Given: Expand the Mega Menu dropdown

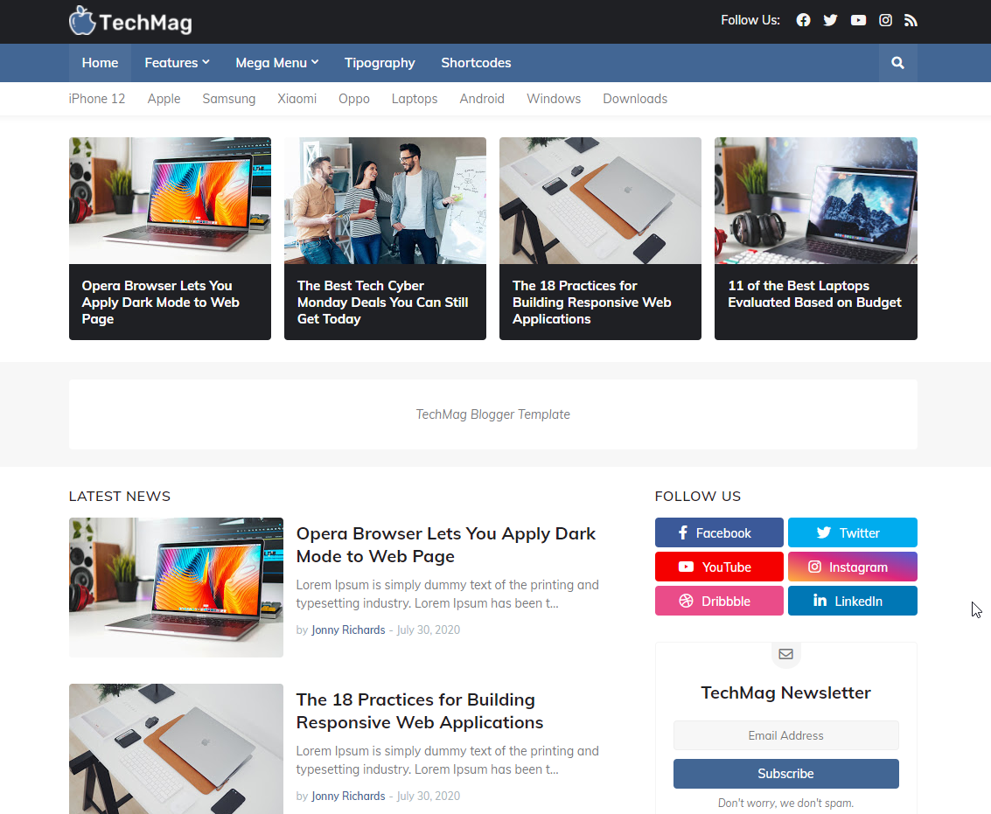Looking at the screenshot, I should coord(276,63).
